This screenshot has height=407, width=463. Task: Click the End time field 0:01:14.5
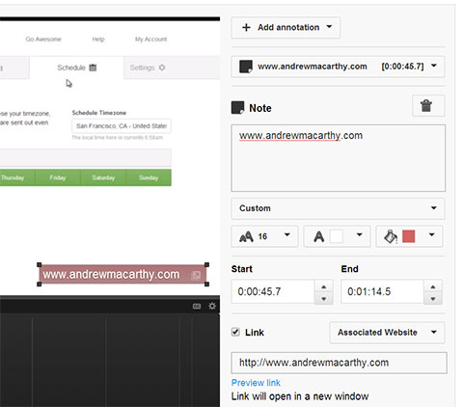click(382, 291)
